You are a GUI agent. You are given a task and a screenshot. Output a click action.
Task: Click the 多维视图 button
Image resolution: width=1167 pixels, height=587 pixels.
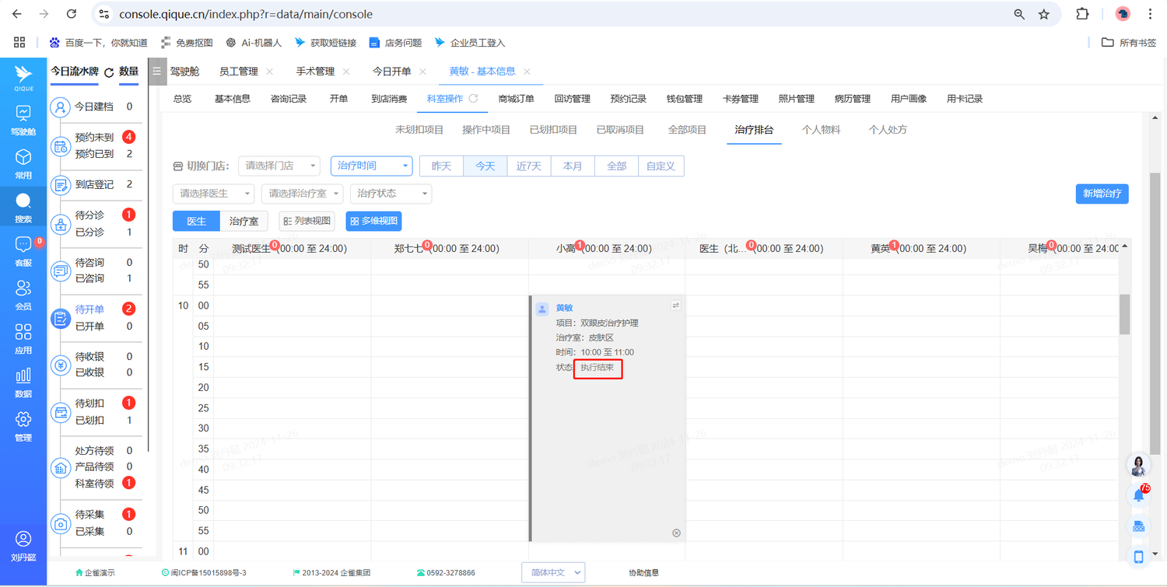click(x=373, y=221)
